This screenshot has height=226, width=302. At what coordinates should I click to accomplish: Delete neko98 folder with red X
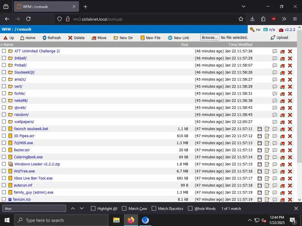click(x=290, y=101)
